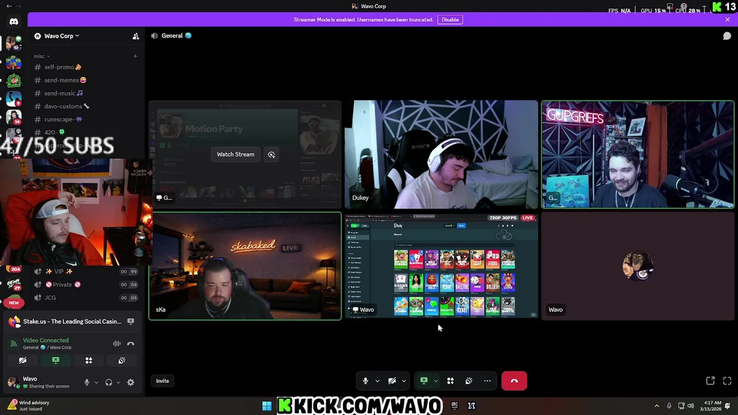The height and width of the screenshot is (415, 738).
Task: Open the chat panel icon at top right
Action: 727,36
